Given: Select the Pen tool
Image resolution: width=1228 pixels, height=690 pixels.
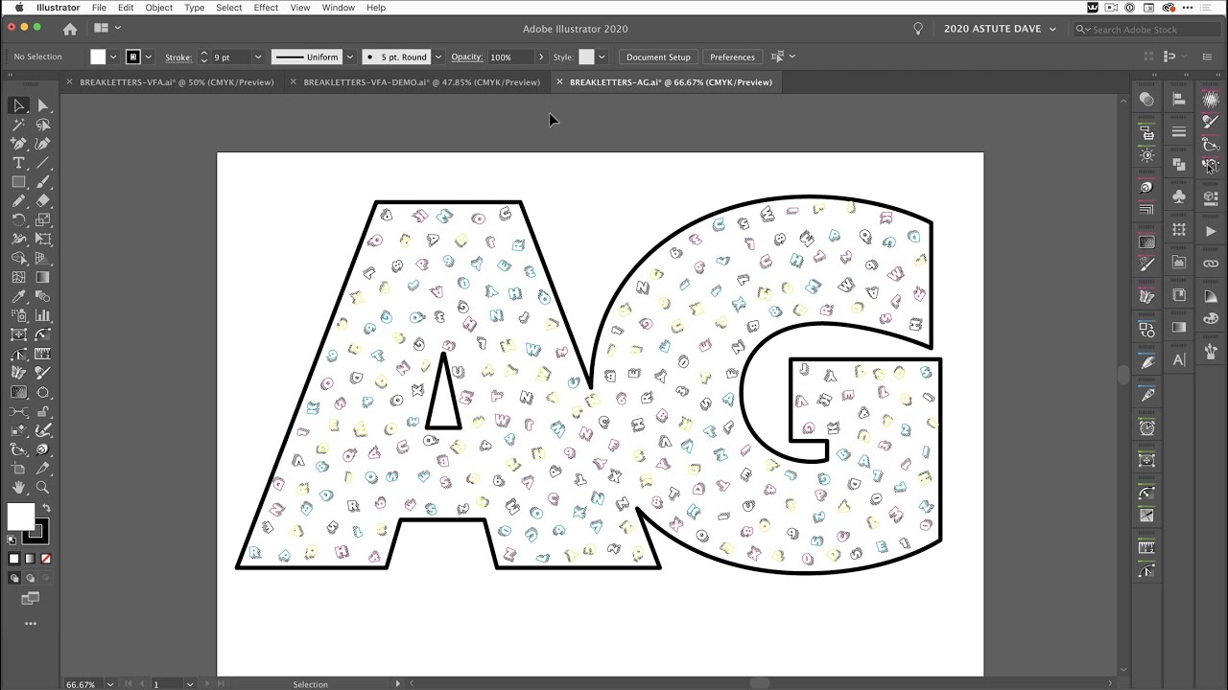Looking at the screenshot, I should [x=19, y=144].
